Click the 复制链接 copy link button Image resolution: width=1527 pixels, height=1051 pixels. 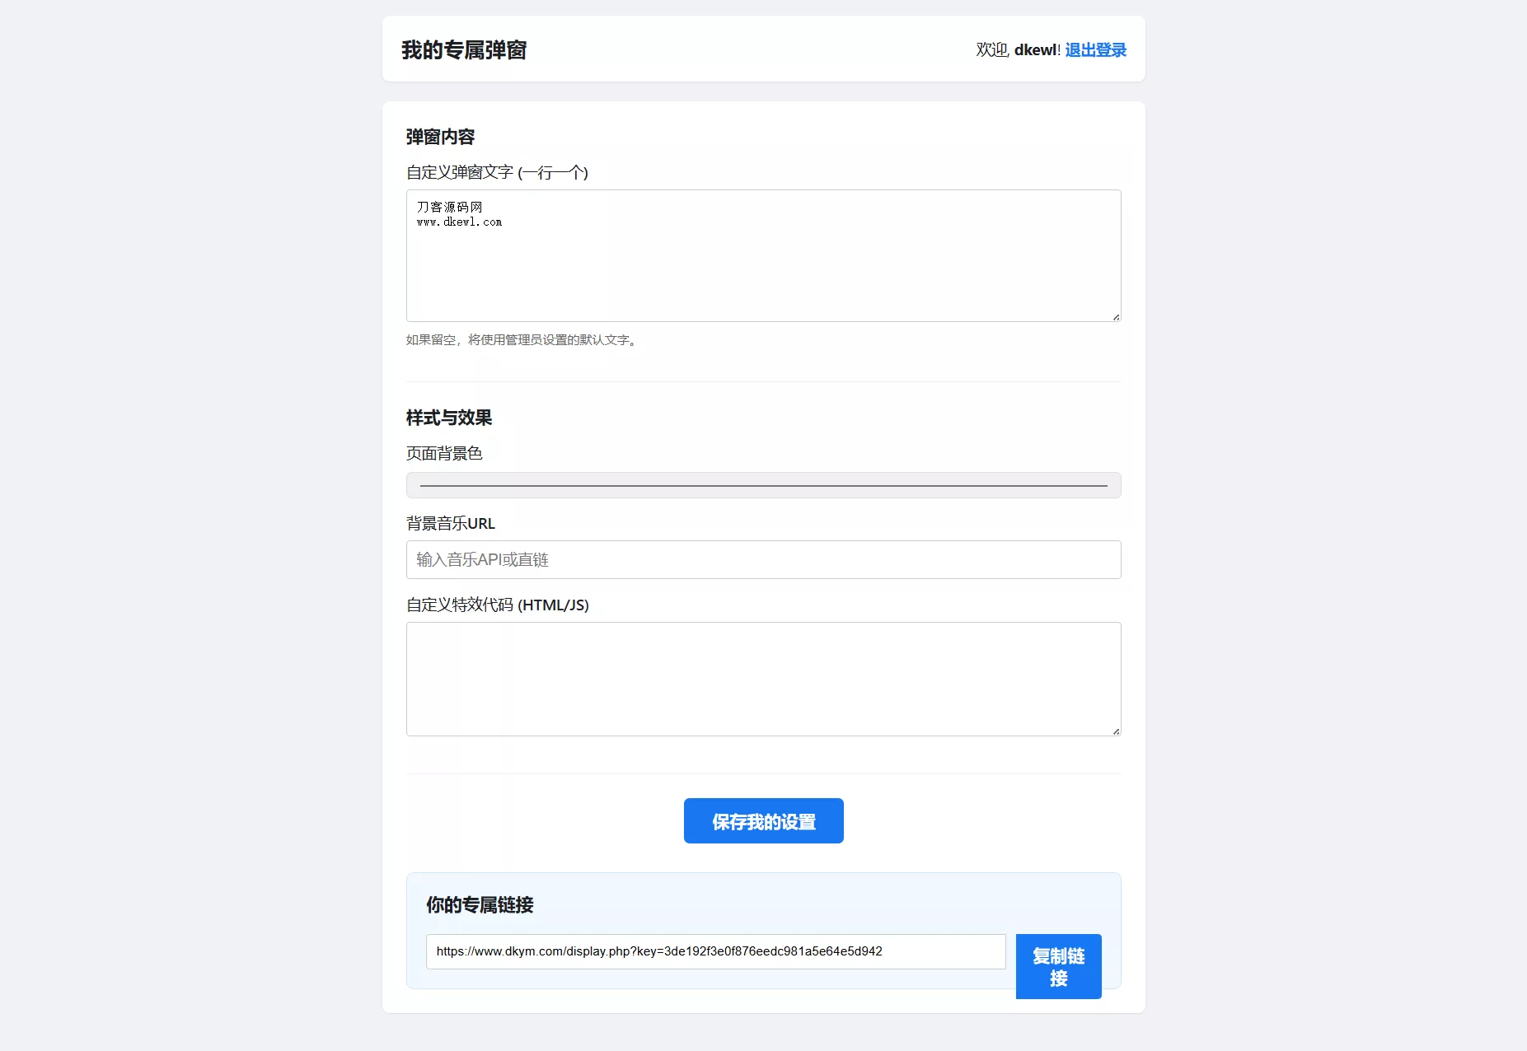pos(1058,966)
